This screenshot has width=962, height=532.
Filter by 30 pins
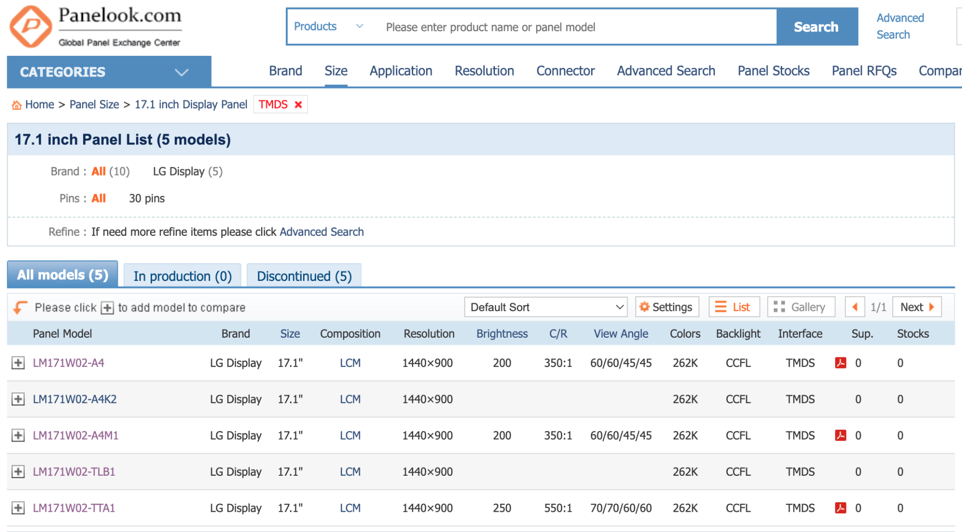coord(147,199)
